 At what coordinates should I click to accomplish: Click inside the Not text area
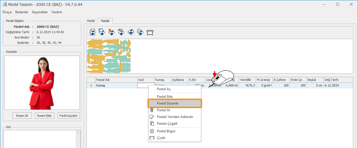click(x=42, y=139)
